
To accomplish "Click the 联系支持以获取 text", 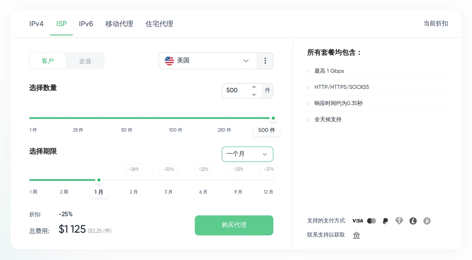I will pyautogui.click(x=326, y=235).
